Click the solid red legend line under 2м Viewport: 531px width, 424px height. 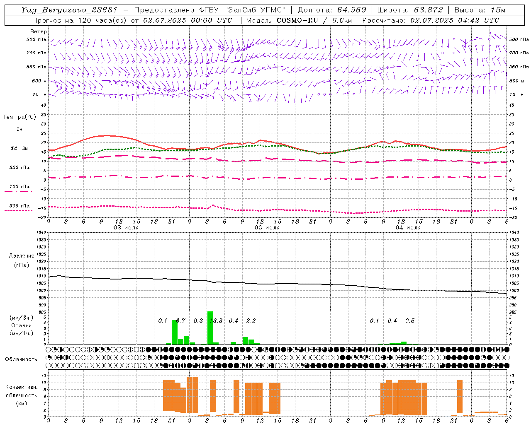point(19,134)
